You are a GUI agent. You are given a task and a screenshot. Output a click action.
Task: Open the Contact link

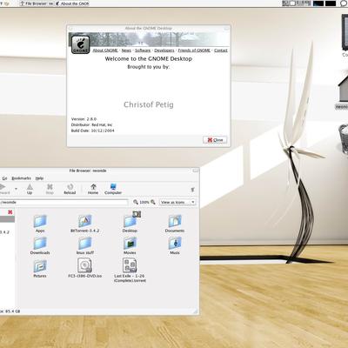(221, 50)
